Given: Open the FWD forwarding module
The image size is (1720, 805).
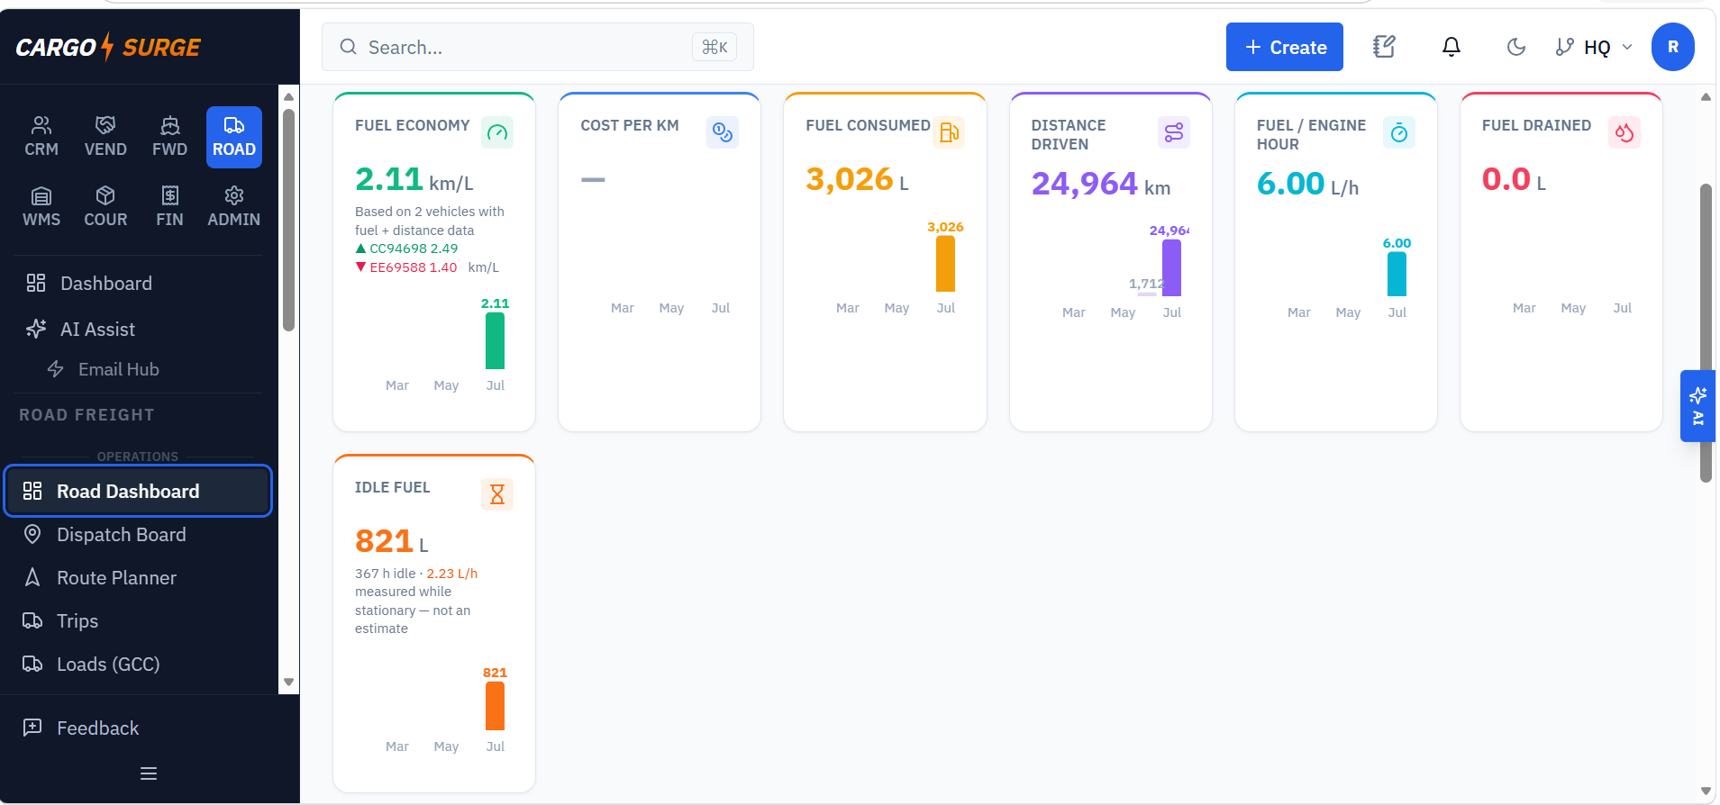Looking at the screenshot, I should 169,137.
